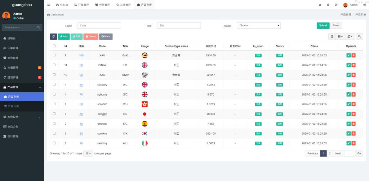Tick the checkbox for the saudcny row
This screenshot has height=181, width=369.
click(x=54, y=143)
